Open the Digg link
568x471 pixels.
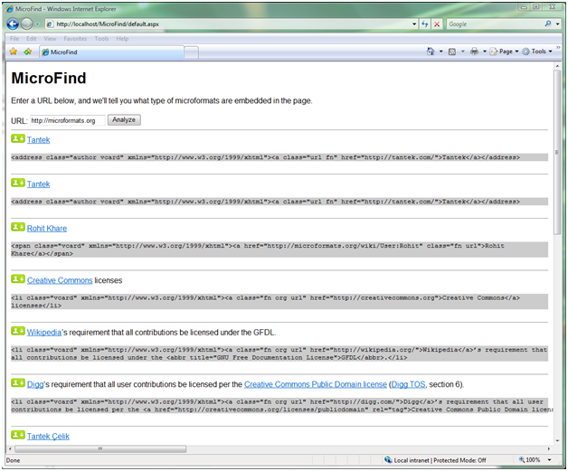pos(35,384)
